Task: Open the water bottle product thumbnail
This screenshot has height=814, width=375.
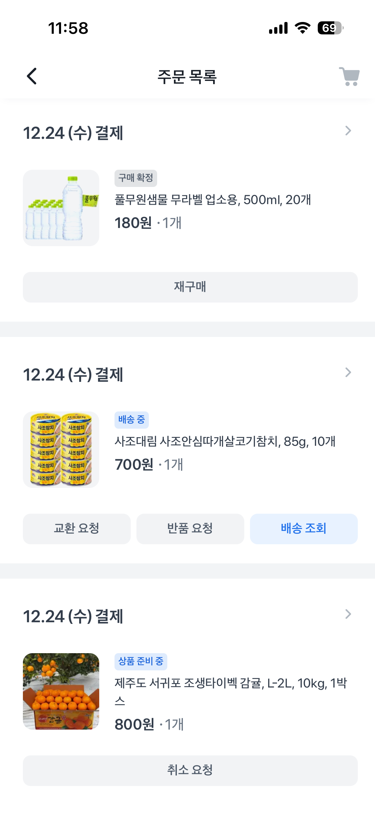Action: pos(61,208)
